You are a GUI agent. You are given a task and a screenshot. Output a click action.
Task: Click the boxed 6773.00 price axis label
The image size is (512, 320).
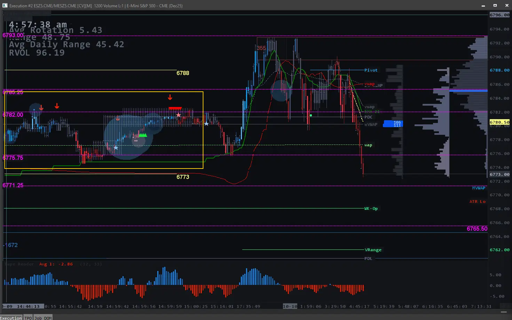pos(499,174)
